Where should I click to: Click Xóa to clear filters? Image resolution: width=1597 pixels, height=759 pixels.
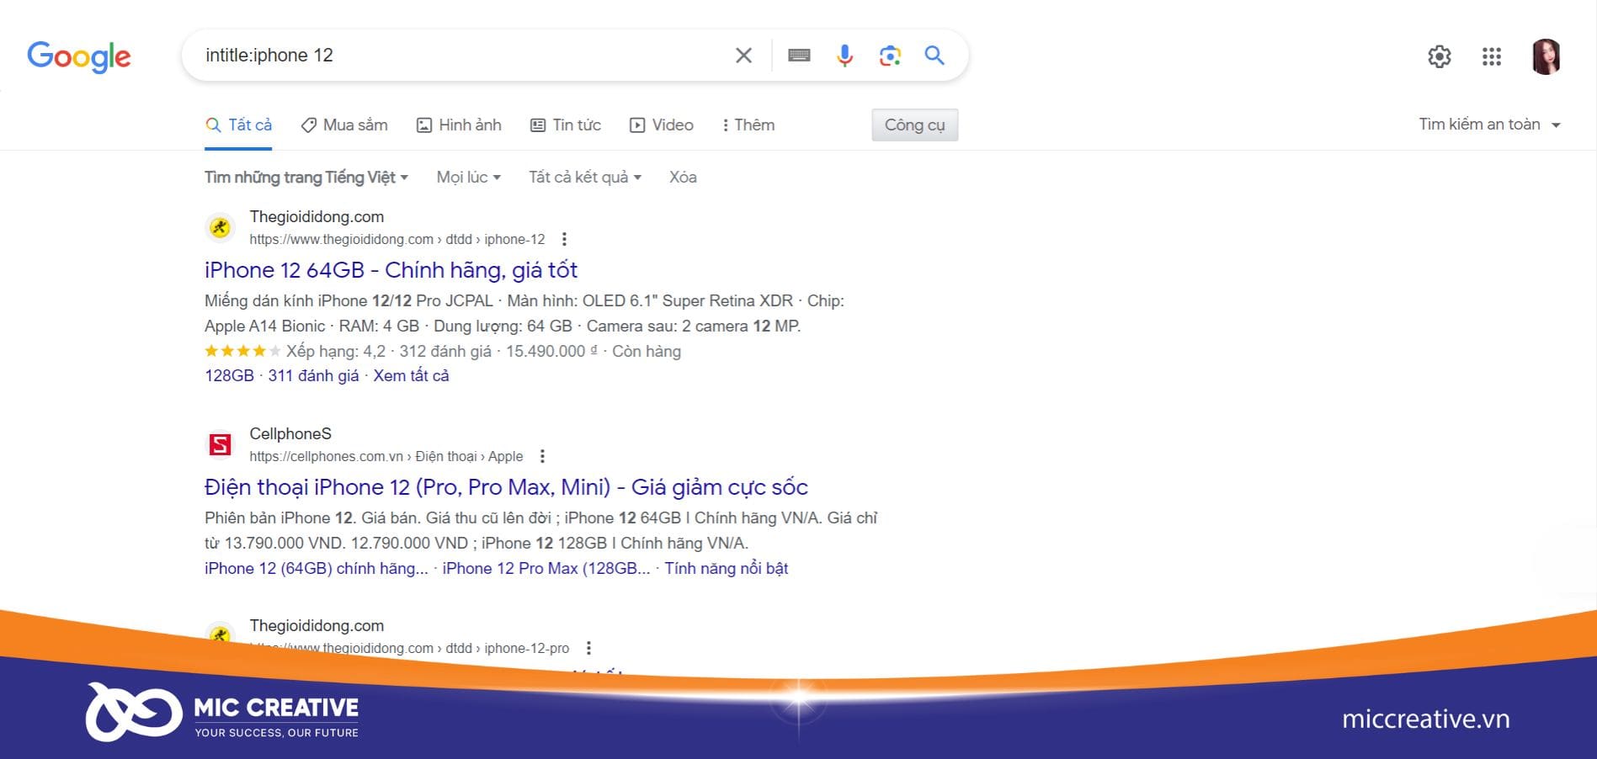click(683, 178)
